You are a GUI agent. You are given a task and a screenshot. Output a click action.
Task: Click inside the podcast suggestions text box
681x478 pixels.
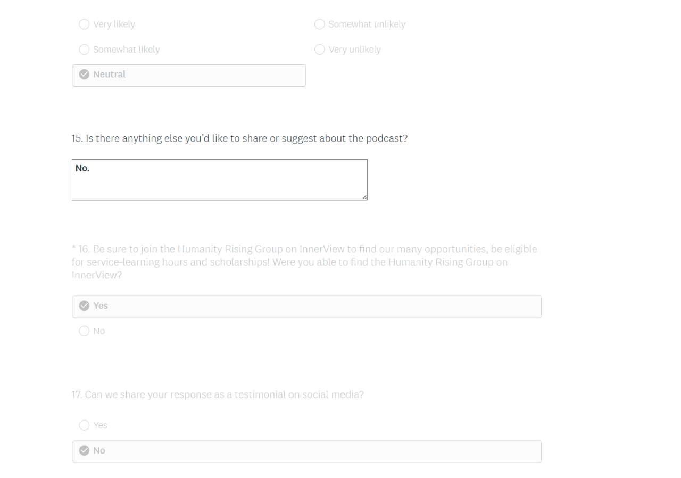[x=219, y=184]
